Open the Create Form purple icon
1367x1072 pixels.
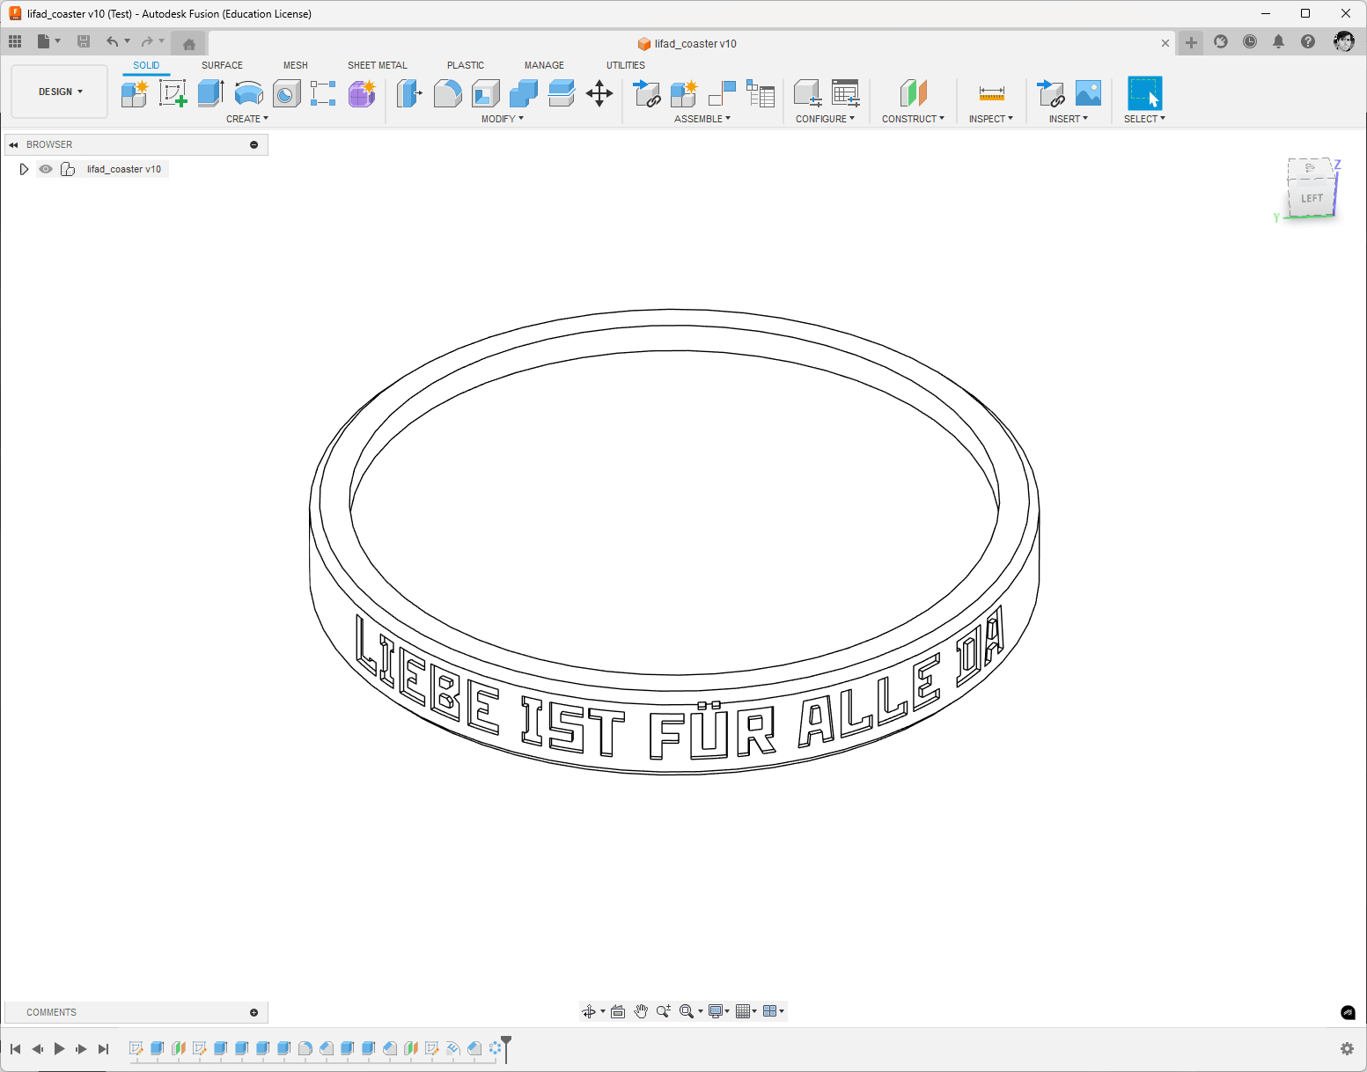(362, 93)
